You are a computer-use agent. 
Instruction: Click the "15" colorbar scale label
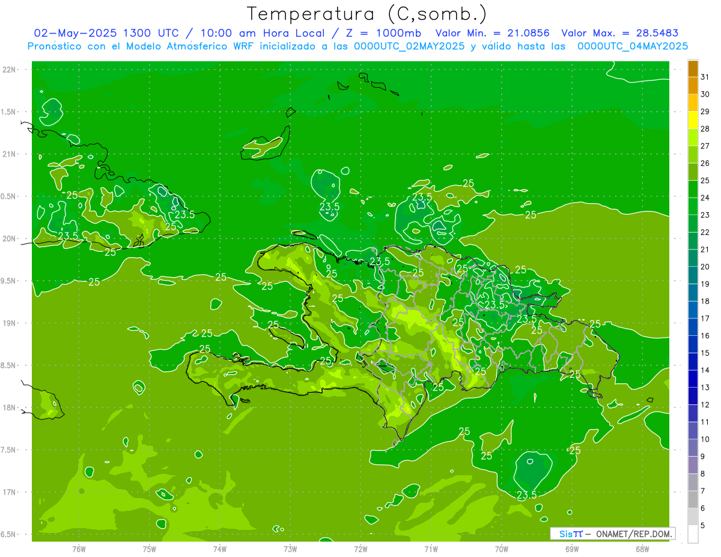pyautogui.click(x=705, y=353)
